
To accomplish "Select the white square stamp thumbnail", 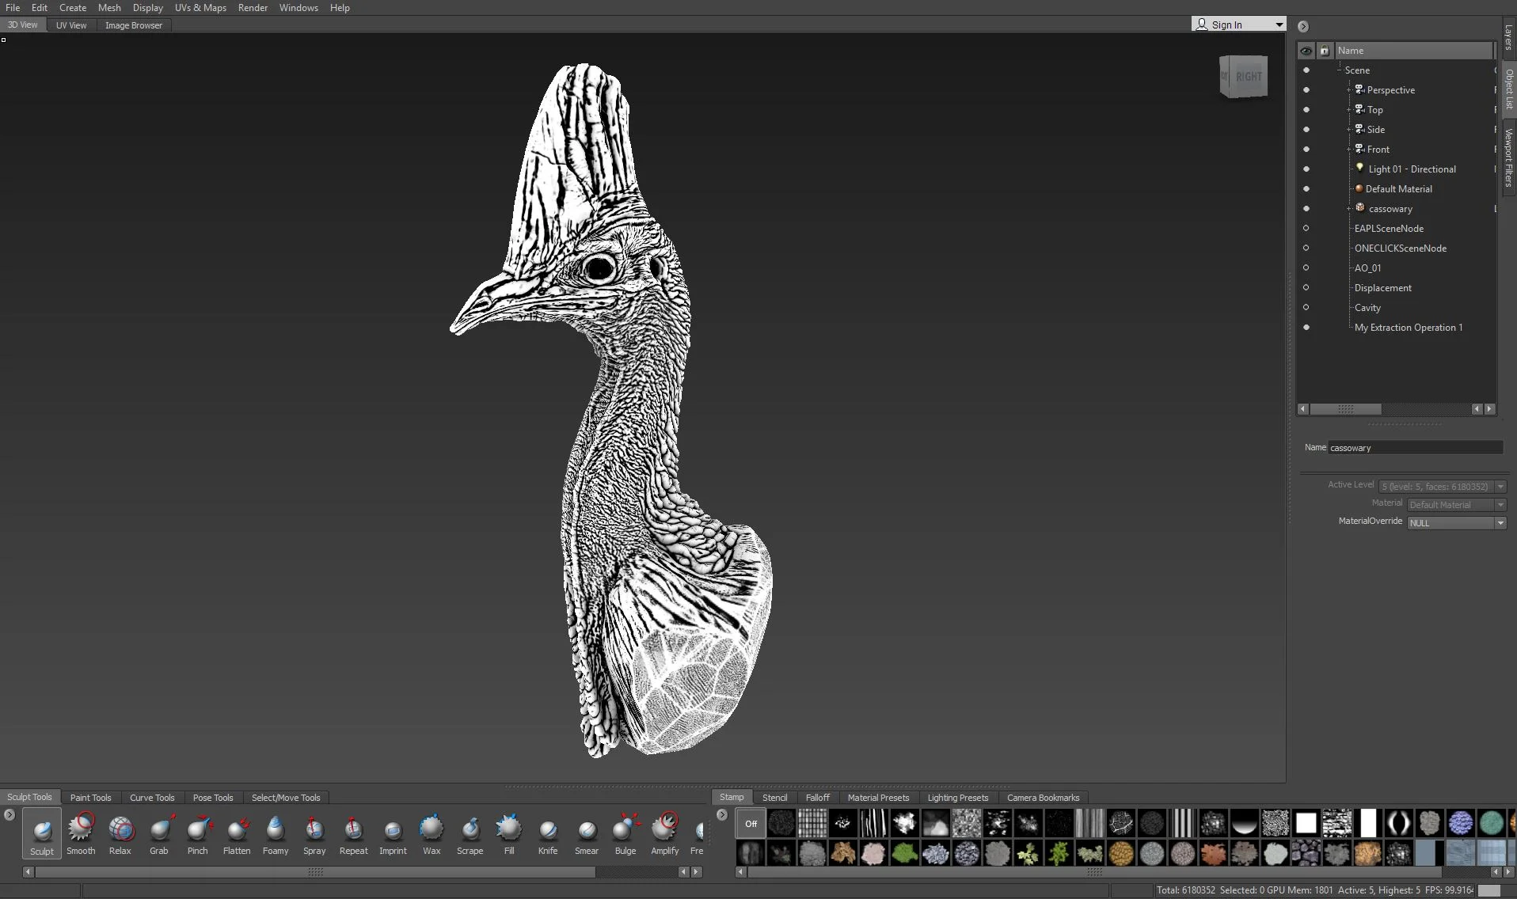I will (1306, 823).
